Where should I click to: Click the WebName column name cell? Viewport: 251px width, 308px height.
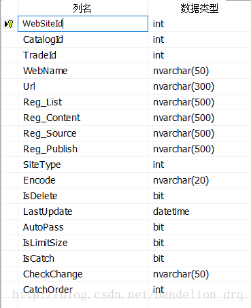tap(83, 71)
